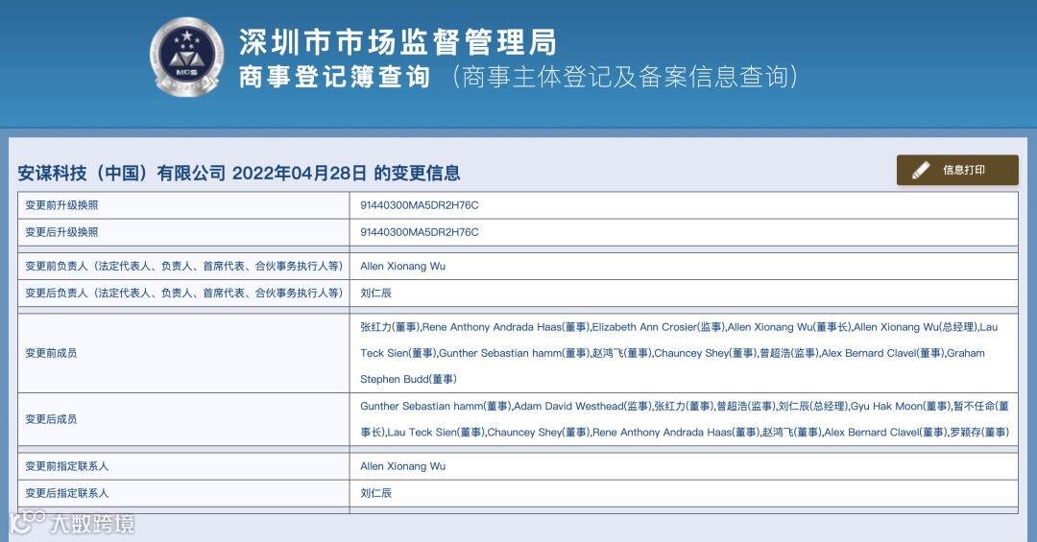Select the 深圳市市场监督管理局 header title
The width and height of the screenshot is (1037, 542).
coord(398,42)
